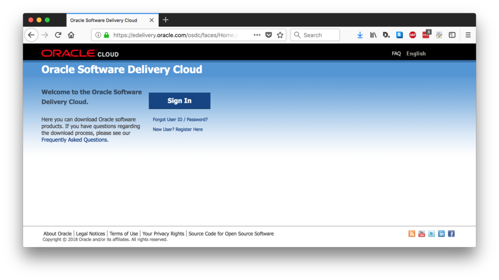Open red extension with badge 3

426,35
